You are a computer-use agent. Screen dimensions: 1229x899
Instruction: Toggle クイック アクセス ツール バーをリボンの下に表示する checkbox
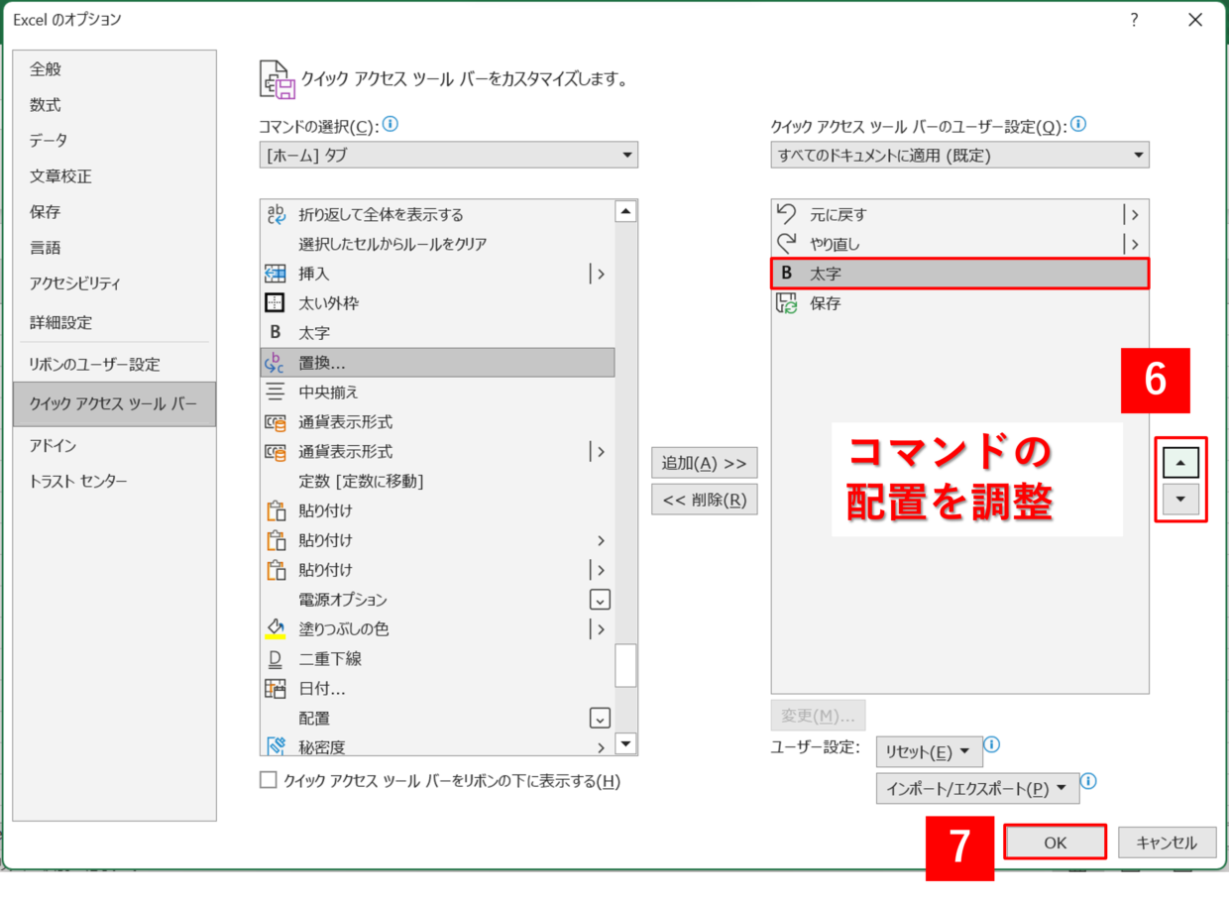(269, 780)
